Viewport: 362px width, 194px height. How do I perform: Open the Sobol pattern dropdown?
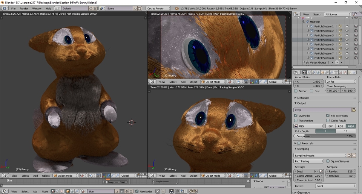point(336,186)
